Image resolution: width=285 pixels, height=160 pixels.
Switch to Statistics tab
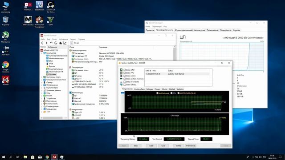pyautogui.click(x=180, y=89)
